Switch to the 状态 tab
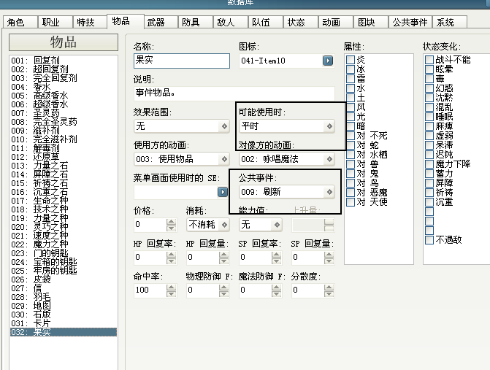Screen dimensions: 490x370 tap(300, 22)
